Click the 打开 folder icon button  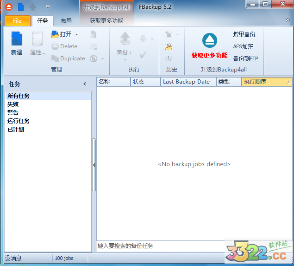62,34
